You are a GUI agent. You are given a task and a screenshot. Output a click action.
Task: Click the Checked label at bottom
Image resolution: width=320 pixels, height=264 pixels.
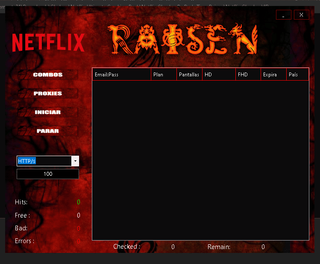point(126,247)
